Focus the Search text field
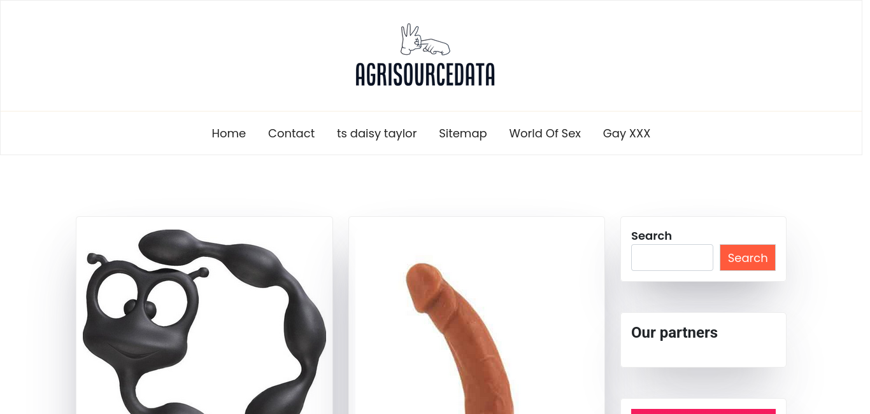Screen dimensions: 870x414 click(x=672, y=258)
